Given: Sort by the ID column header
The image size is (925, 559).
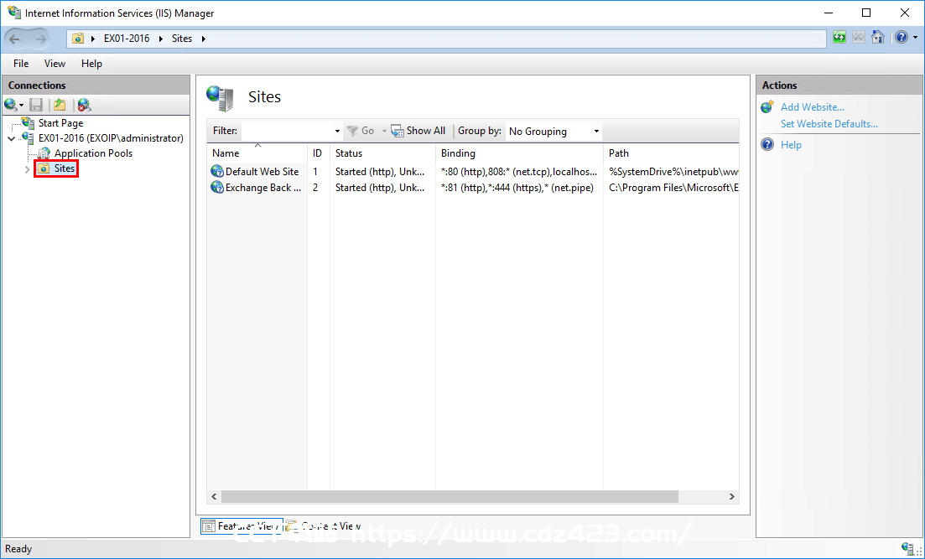Looking at the screenshot, I should tap(319, 153).
